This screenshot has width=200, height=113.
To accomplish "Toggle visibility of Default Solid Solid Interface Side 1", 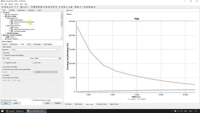I will coord(10,22).
